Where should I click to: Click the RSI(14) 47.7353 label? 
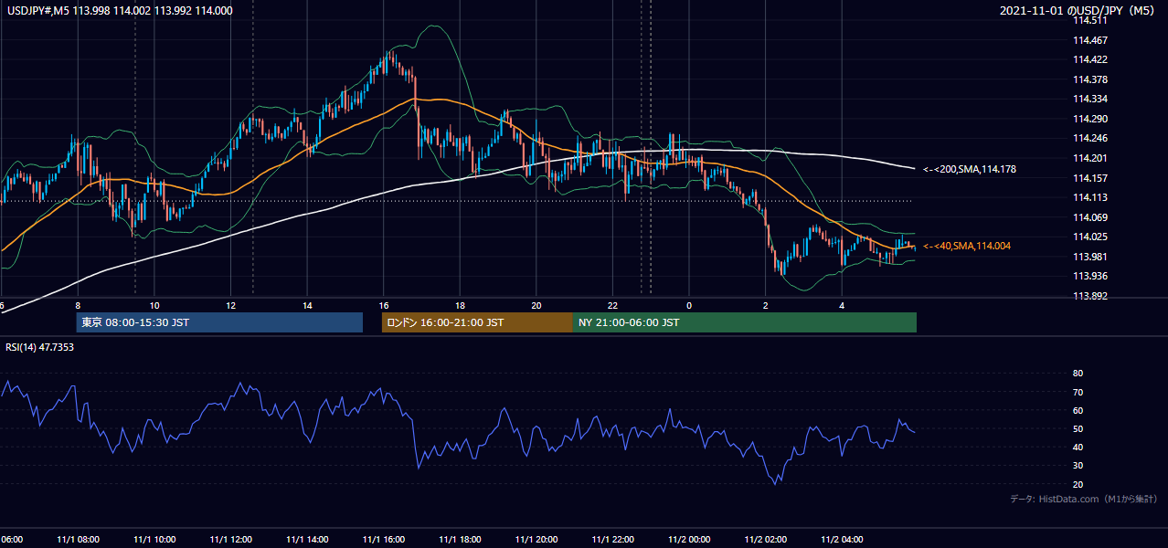(40, 347)
